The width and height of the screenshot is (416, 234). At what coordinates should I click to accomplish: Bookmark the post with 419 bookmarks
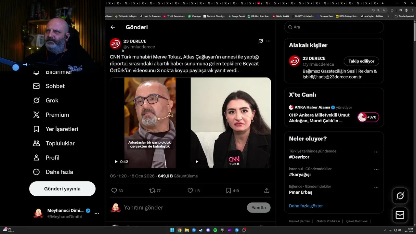228,191
